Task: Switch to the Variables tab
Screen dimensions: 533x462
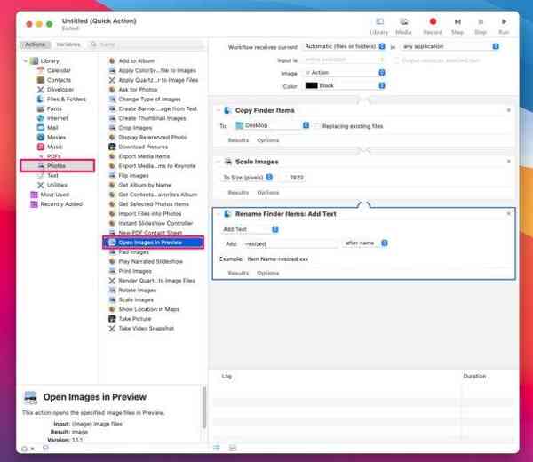Action: (68, 44)
